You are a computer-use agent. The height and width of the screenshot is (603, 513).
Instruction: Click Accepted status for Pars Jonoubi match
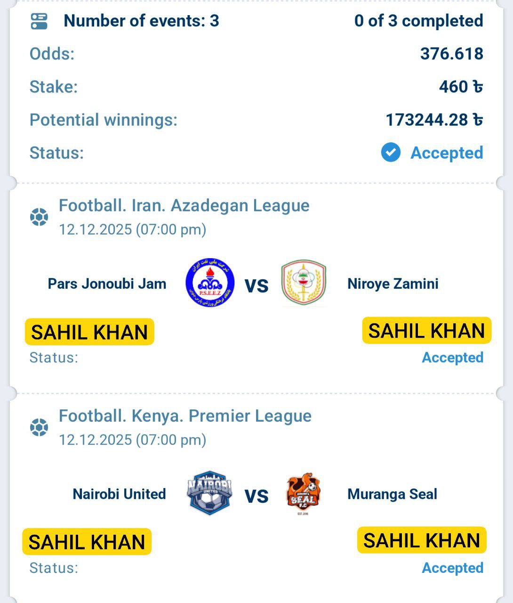click(452, 358)
